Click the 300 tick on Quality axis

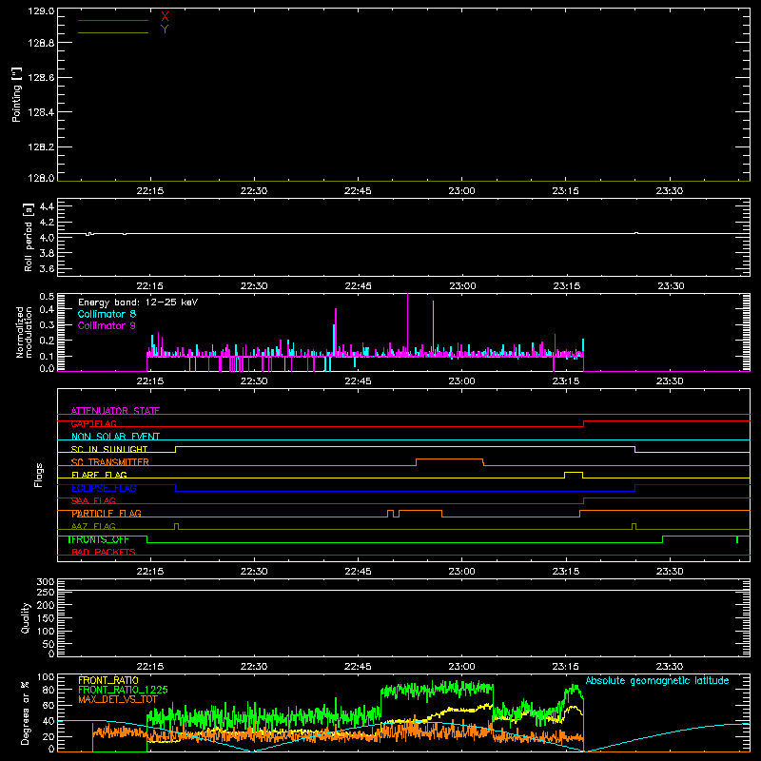(45, 582)
